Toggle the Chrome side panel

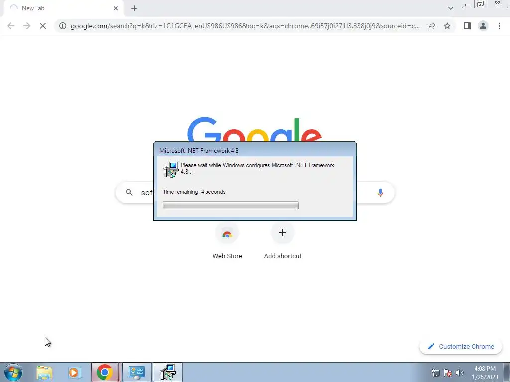pos(467,26)
